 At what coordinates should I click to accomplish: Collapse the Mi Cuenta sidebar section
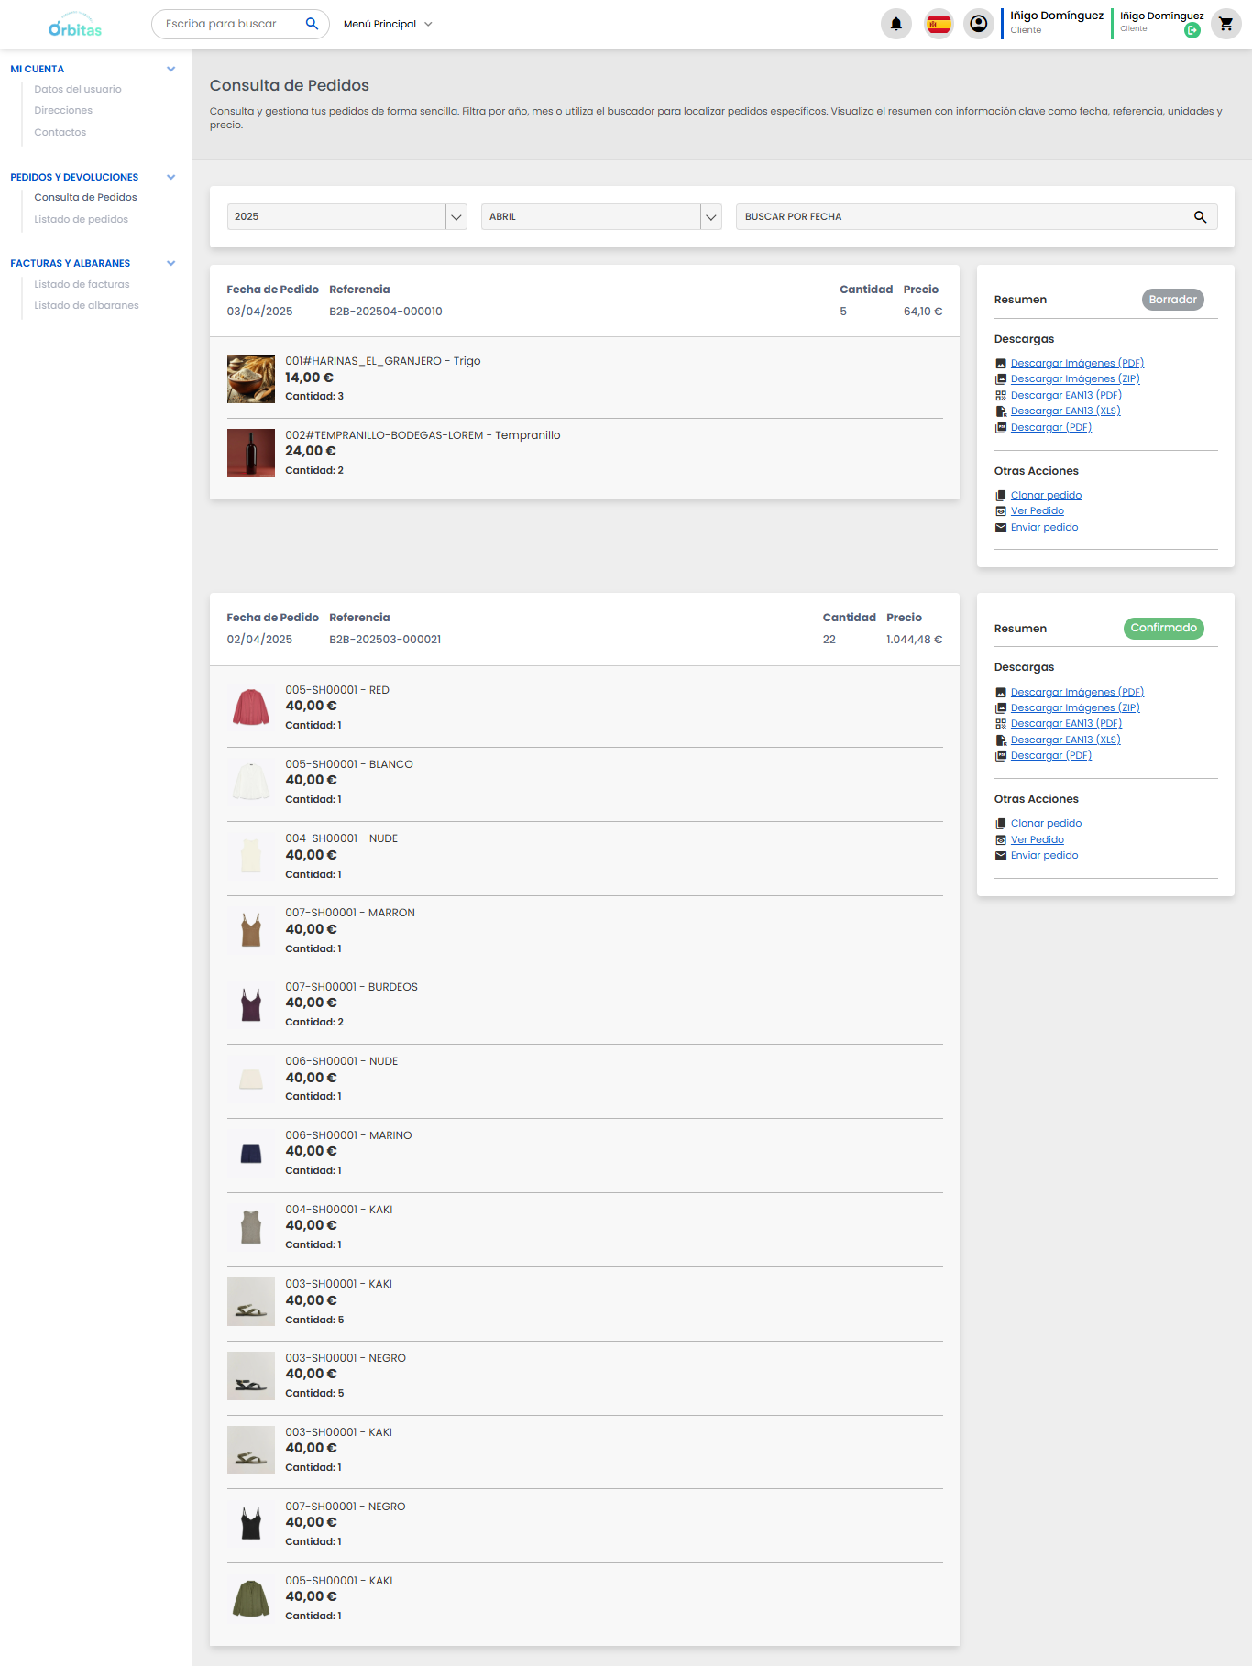point(170,70)
